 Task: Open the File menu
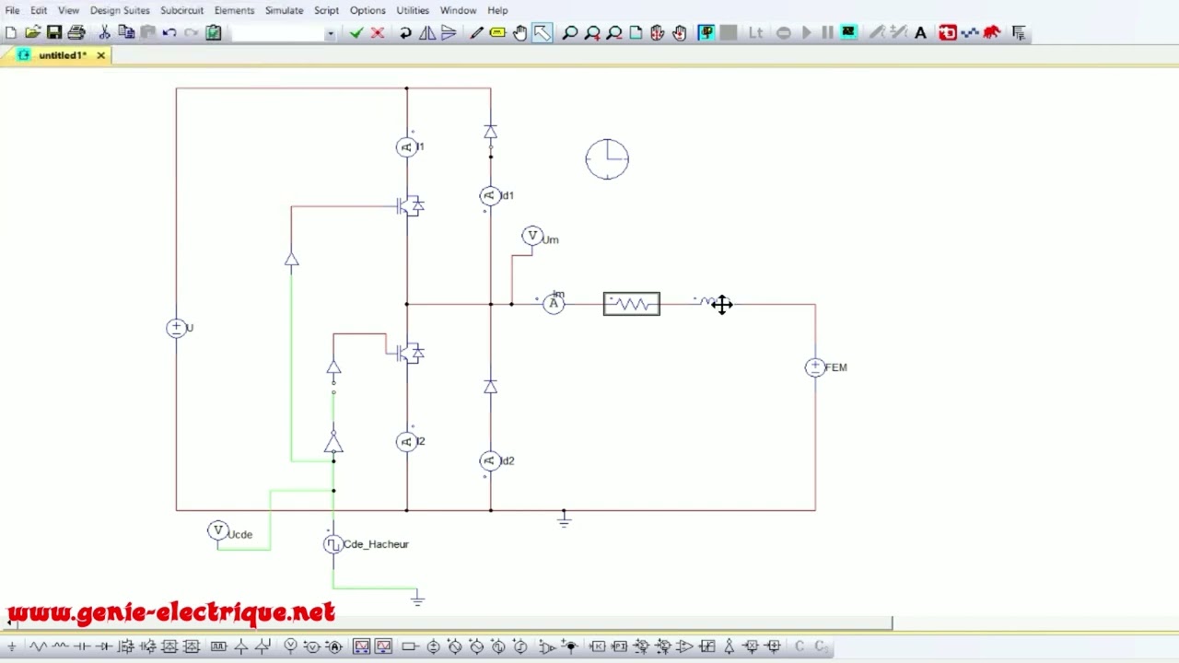coord(12,10)
